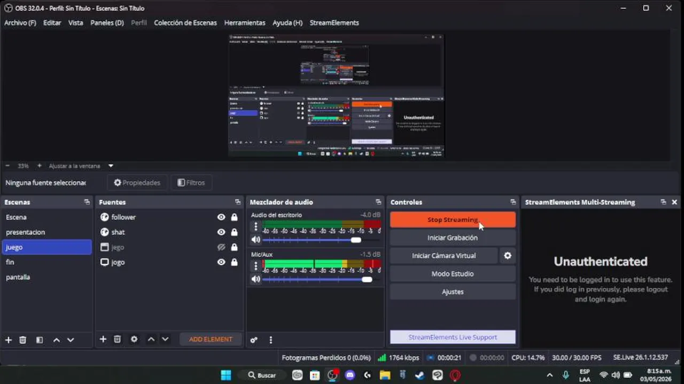Open StreamElements Live Support
Screen dimensions: 684x384
pos(453,337)
